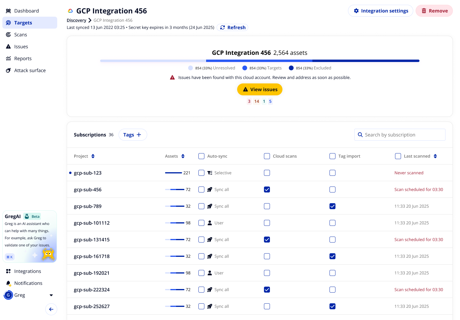Click the Integrations grid icon
Image resolution: width=460 pixels, height=320 pixels.
[x=8, y=271]
